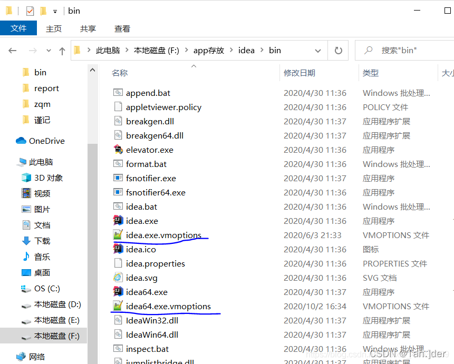This screenshot has width=454, height=364.
Task: Click the fsnotifier64.exe icon
Action: [x=118, y=192]
